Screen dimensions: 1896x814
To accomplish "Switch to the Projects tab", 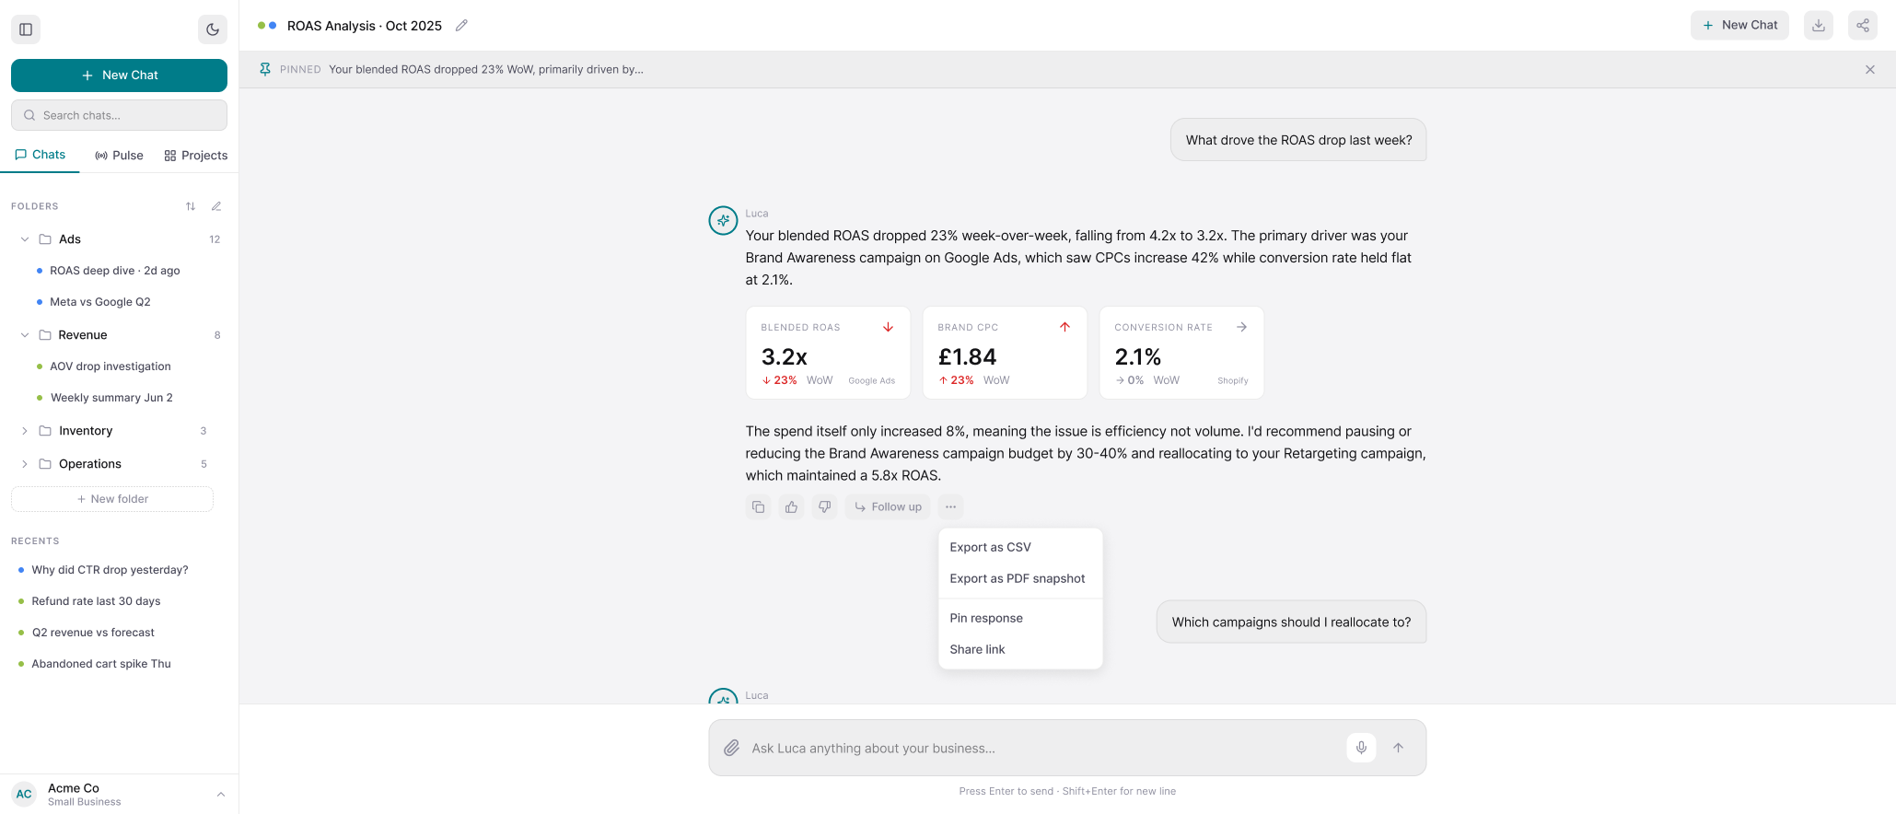I will [x=196, y=156].
